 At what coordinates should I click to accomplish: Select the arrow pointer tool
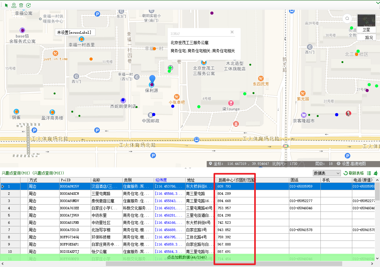[x=7, y=5]
